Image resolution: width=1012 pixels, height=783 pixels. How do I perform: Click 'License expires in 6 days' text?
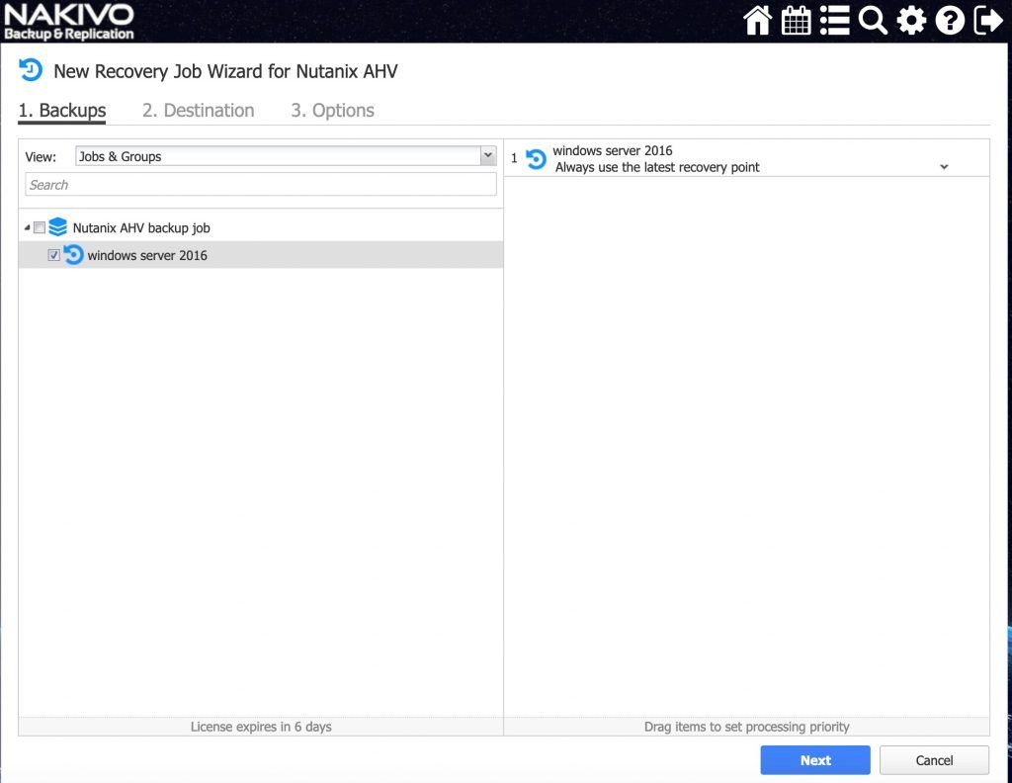point(261,727)
